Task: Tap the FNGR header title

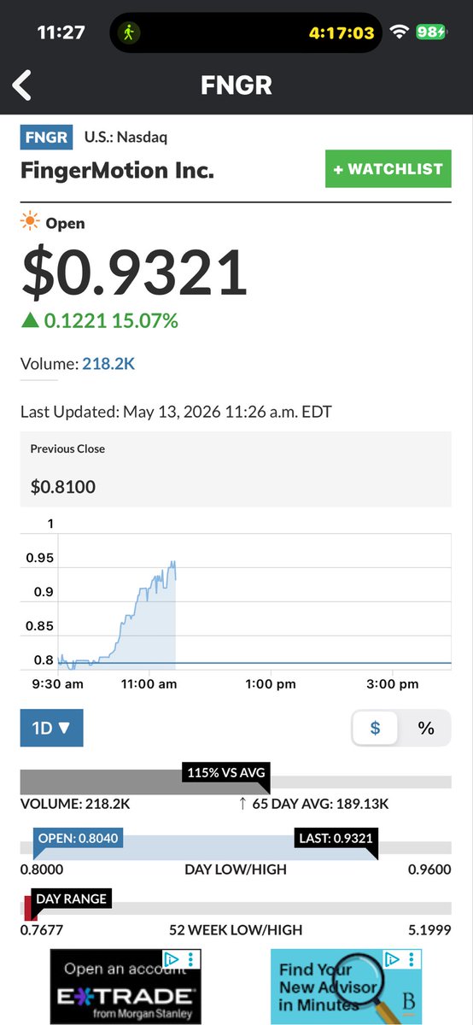Action: [236, 85]
